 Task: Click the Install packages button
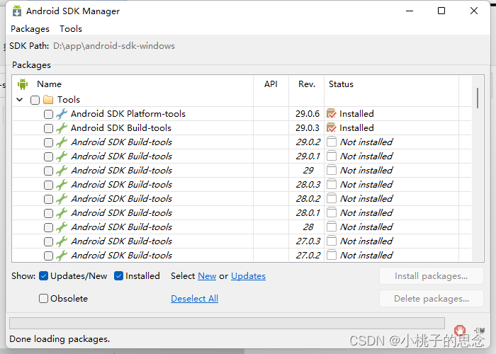click(432, 276)
